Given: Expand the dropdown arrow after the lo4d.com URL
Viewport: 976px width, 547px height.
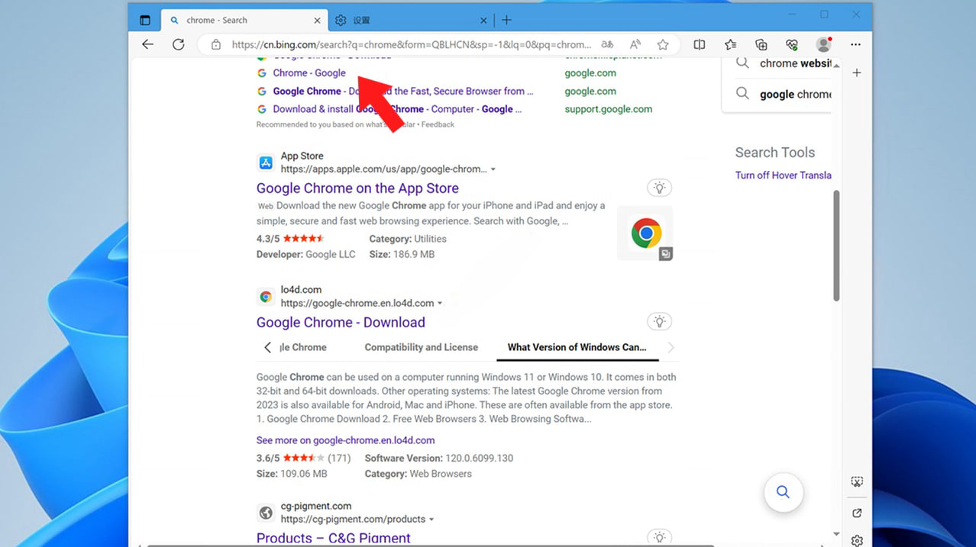Looking at the screenshot, I should pyautogui.click(x=440, y=304).
